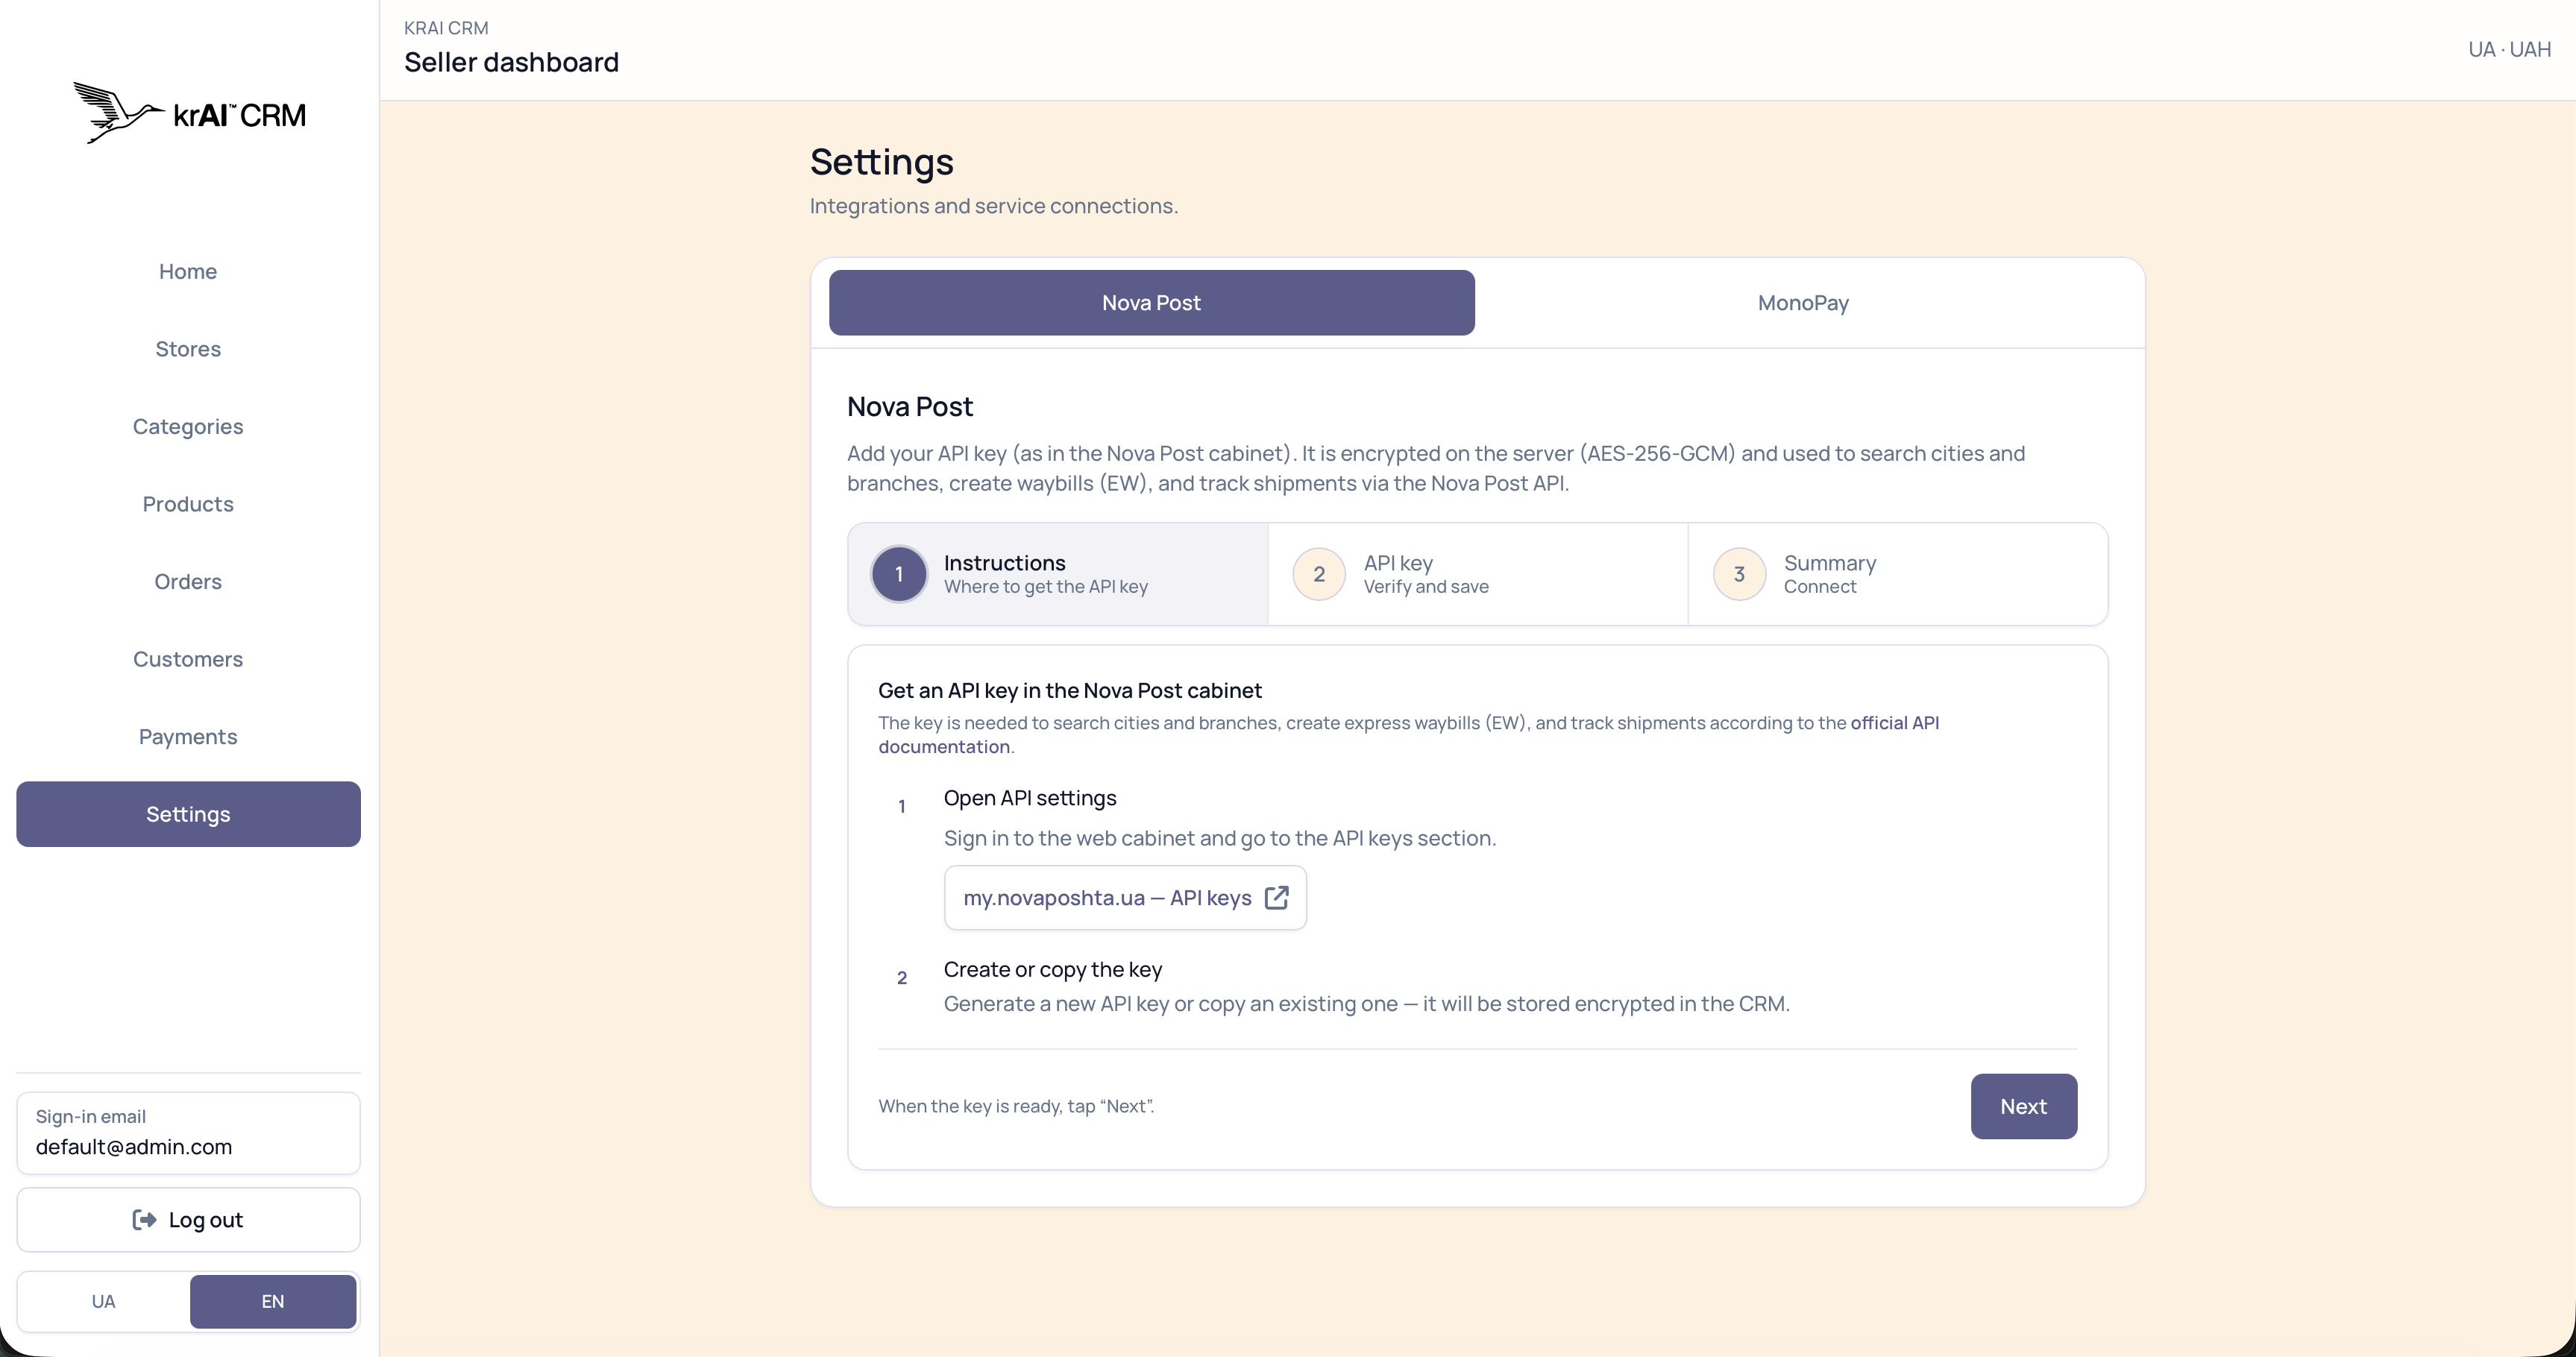Image resolution: width=2576 pixels, height=1357 pixels.
Task: Select the Settings sidebar item
Action: point(188,814)
